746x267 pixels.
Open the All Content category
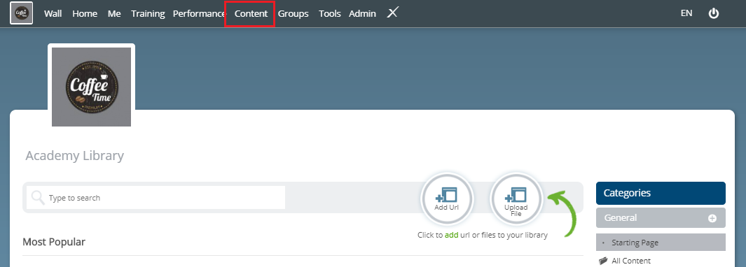click(x=631, y=261)
